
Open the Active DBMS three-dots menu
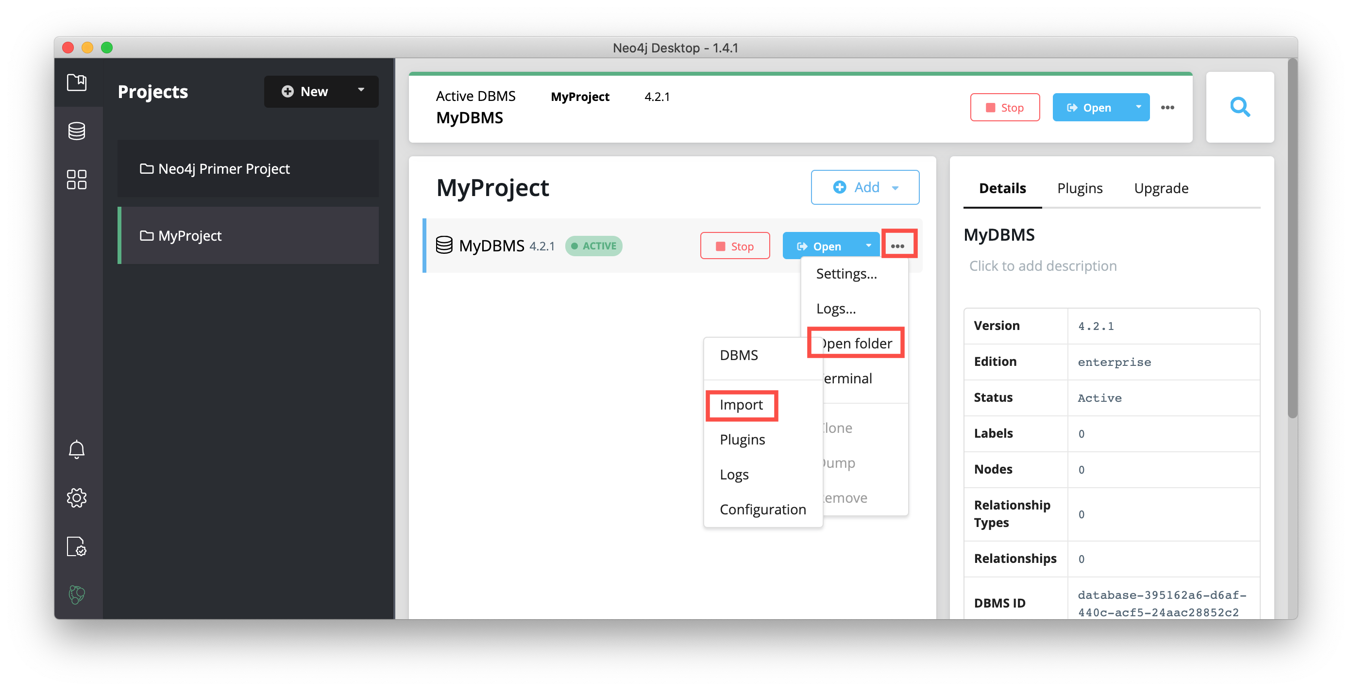[x=1167, y=107]
